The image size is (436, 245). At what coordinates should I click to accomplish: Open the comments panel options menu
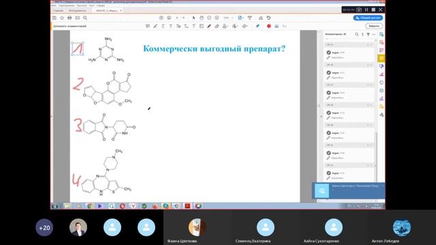pyautogui.click(x=374, y=35)
